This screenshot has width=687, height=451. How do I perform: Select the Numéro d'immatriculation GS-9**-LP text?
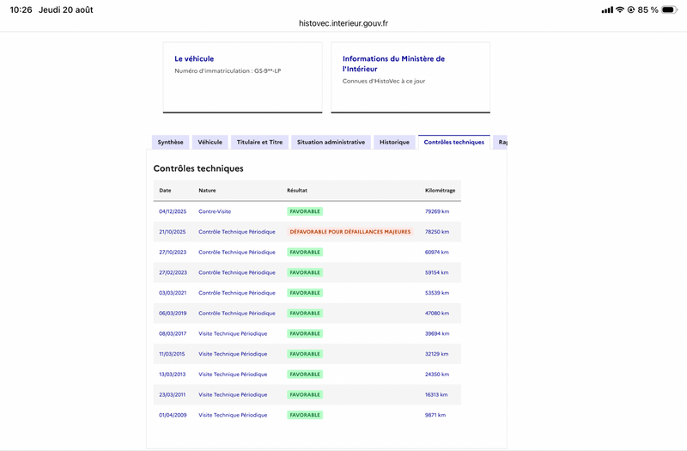(228, 70)
